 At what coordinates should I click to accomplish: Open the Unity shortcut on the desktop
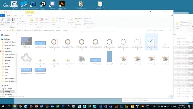coord(43,5)
